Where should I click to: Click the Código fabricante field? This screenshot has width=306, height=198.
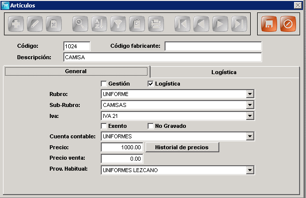pos(213,46)
